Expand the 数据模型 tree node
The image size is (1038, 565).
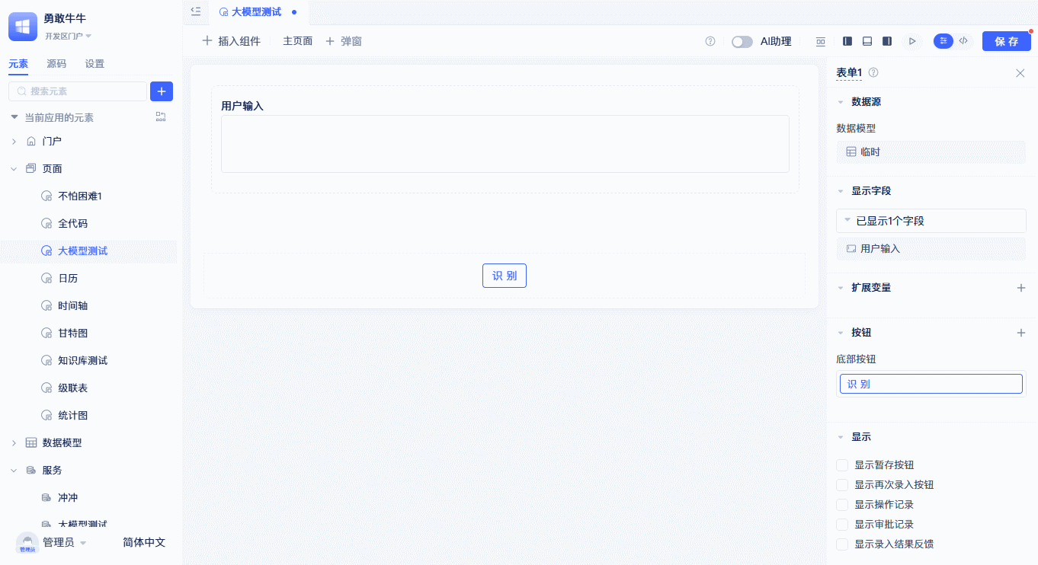(x=14, y=442)
